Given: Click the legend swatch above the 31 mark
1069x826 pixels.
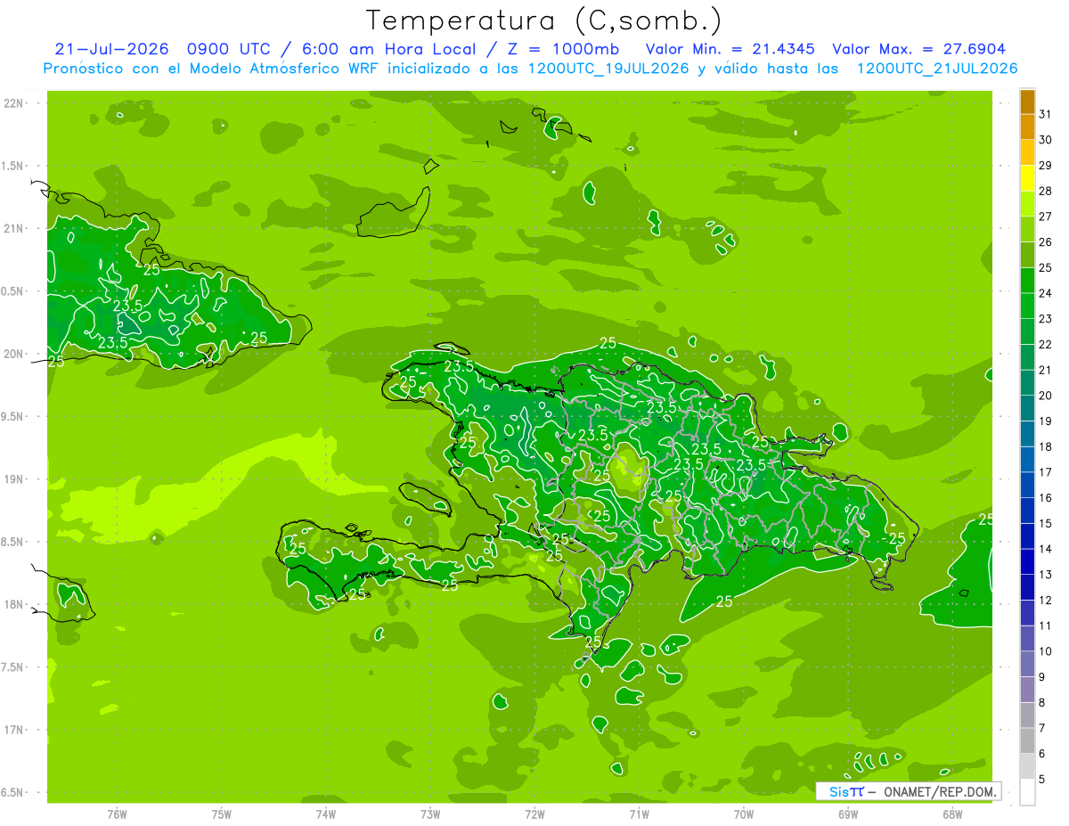Looking at the screenshot, I should 1027,102.
